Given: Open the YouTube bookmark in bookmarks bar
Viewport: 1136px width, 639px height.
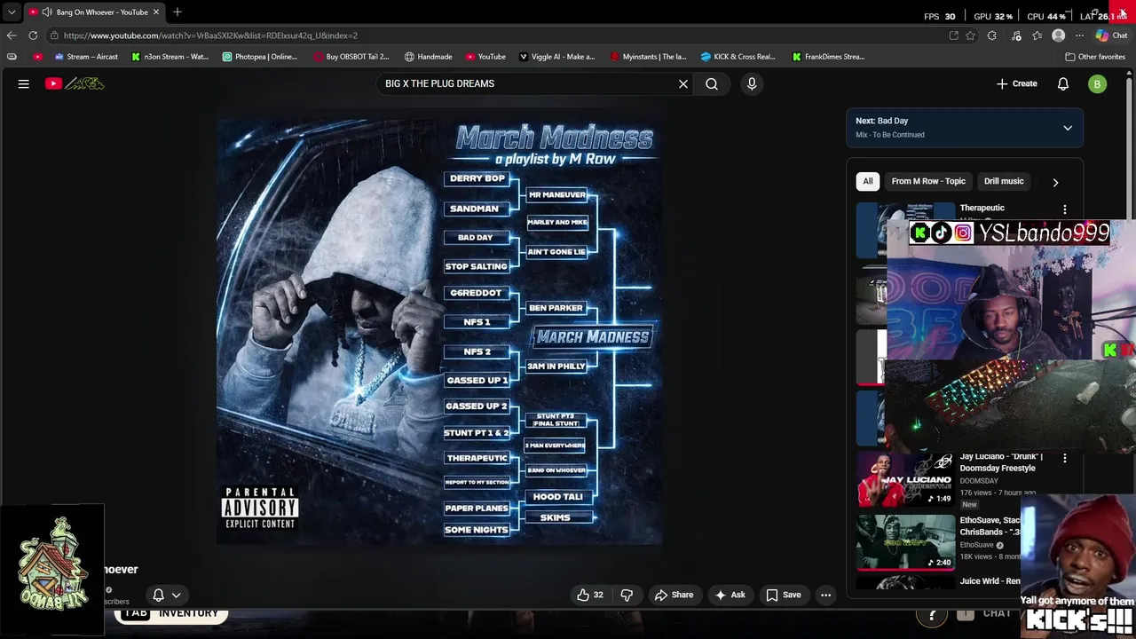Looking at the screenshot, I should tap(485, 57).
